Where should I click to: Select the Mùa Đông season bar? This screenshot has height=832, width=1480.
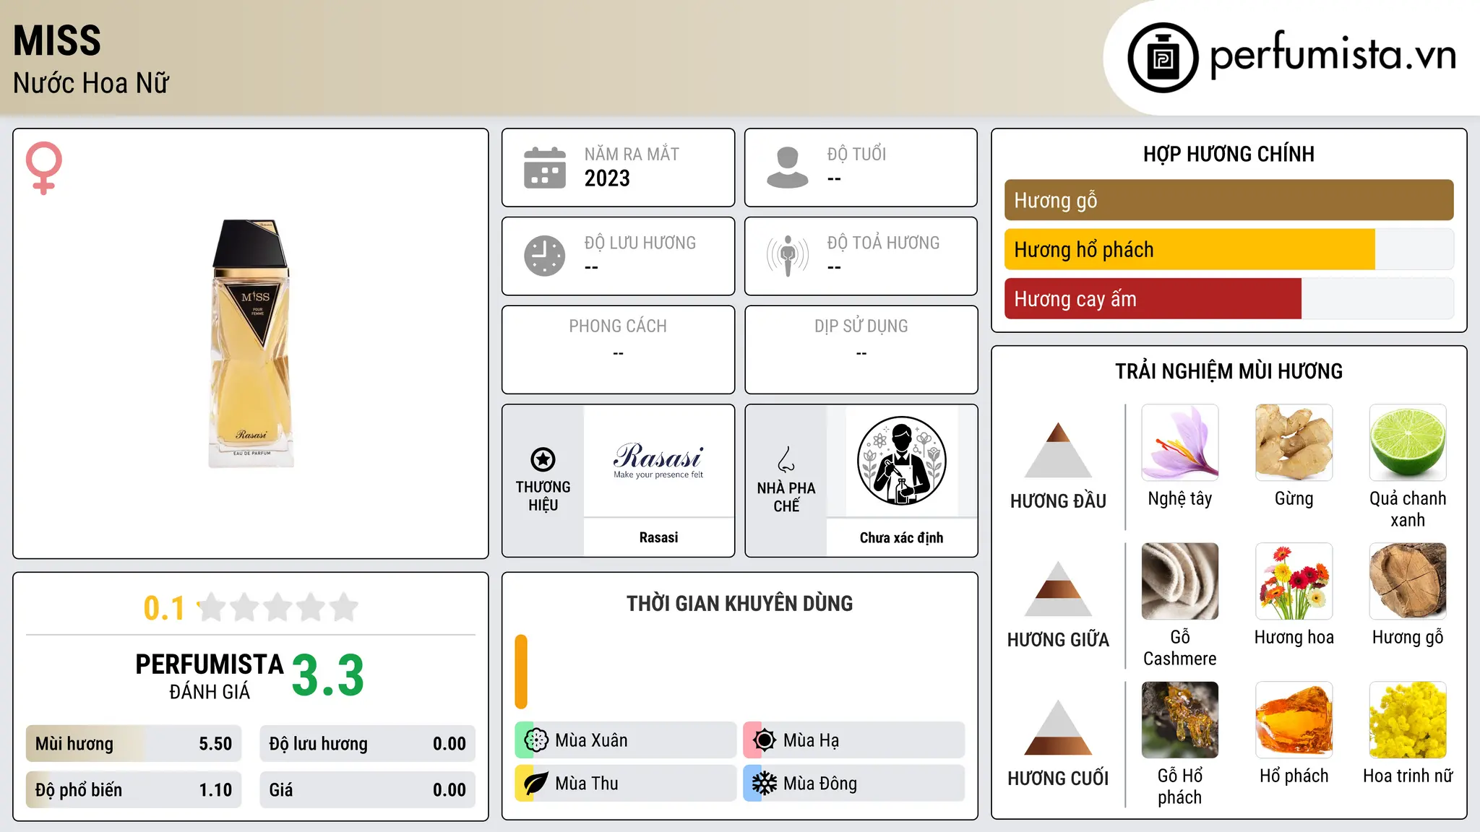pyautogui.click(x=853, y=784)
